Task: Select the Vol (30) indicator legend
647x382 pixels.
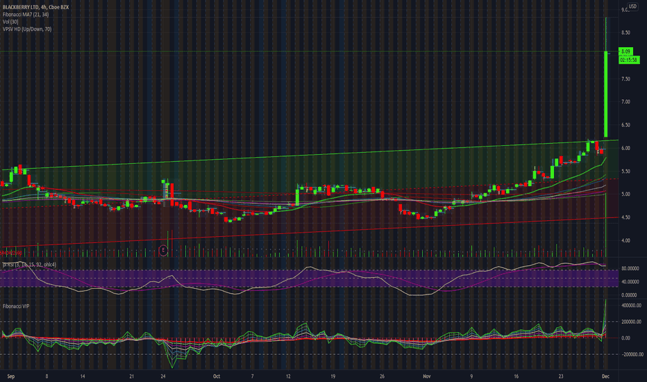Action: click(x=10, y=22)
